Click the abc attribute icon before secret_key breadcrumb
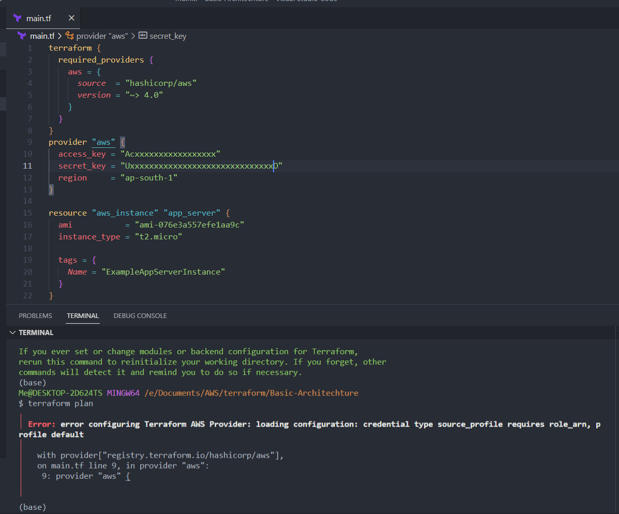 click(x=143, y=36)
